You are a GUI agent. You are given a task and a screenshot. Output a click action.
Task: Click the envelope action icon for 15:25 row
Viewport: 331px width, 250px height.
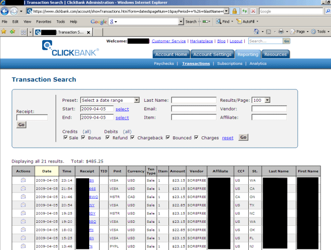click(x=23, y=238)
